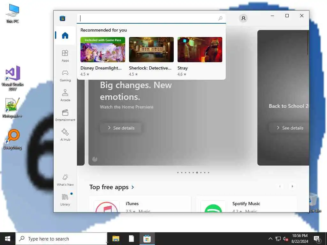Open the blank document taskbar icon
The image size is (327, 245).
131,239
